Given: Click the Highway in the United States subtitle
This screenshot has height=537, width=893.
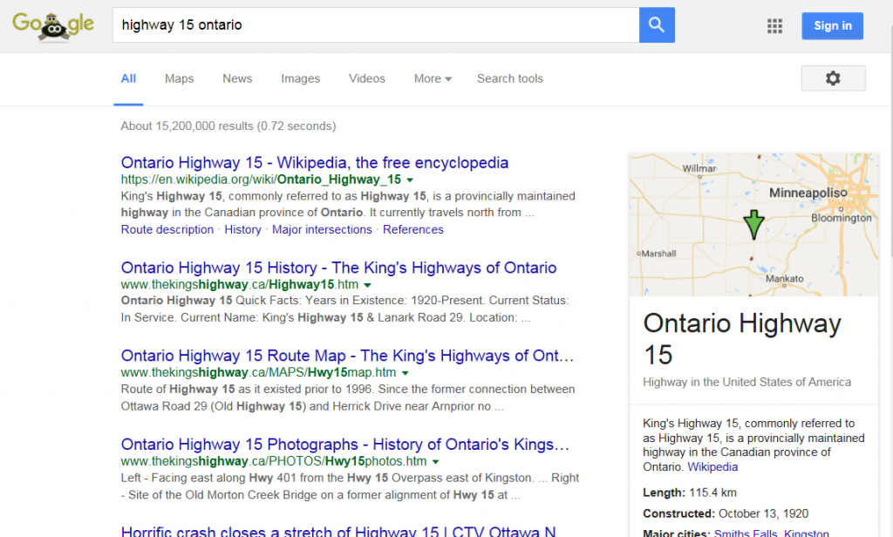Looking at the screenshot, I should pyautogui.click(x=747, y=382).
